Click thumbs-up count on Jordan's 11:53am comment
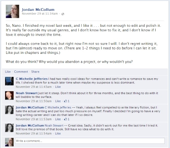170x148 pixels. pyautogui.click(x=67, y=119)
